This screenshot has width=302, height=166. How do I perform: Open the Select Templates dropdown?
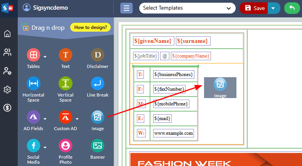coord(187,8)
